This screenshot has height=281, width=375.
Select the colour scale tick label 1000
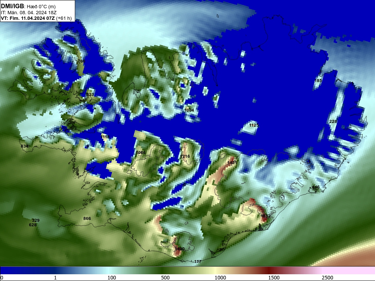coord(220,278)
